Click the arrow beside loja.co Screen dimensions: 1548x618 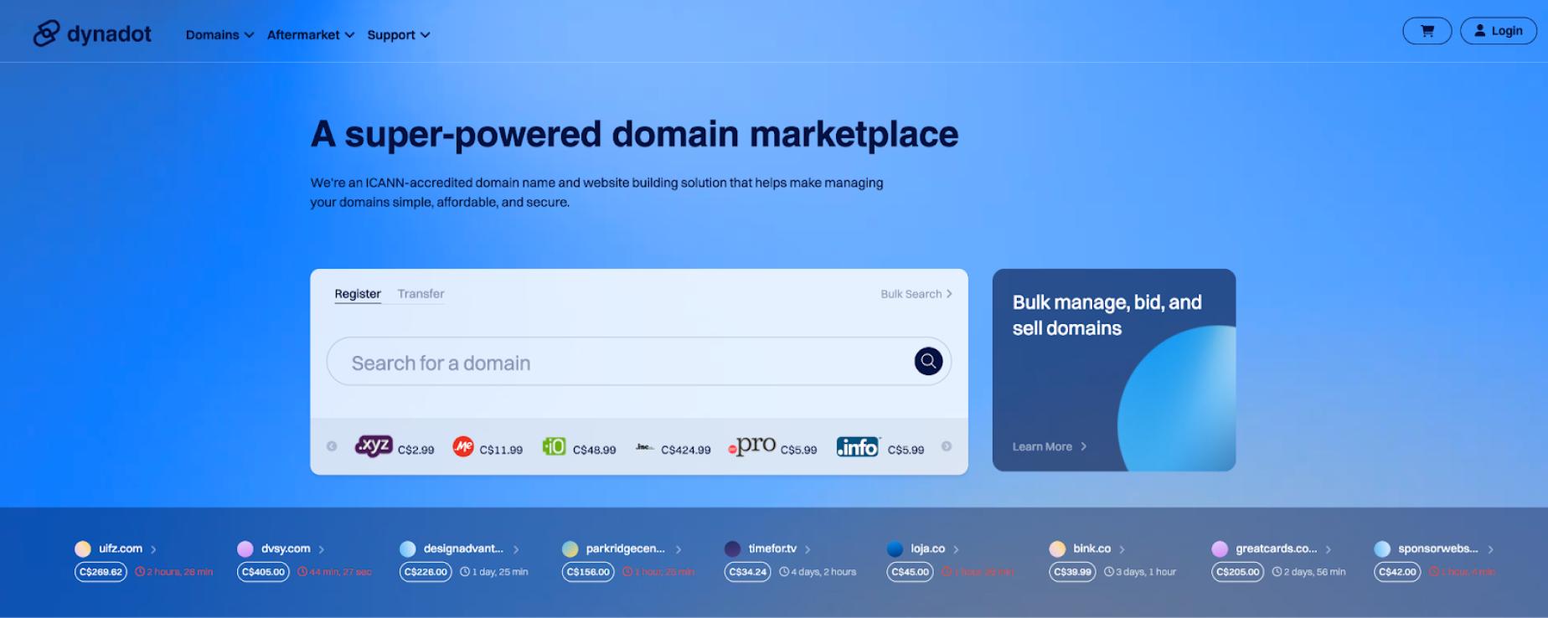coord(956,549)
